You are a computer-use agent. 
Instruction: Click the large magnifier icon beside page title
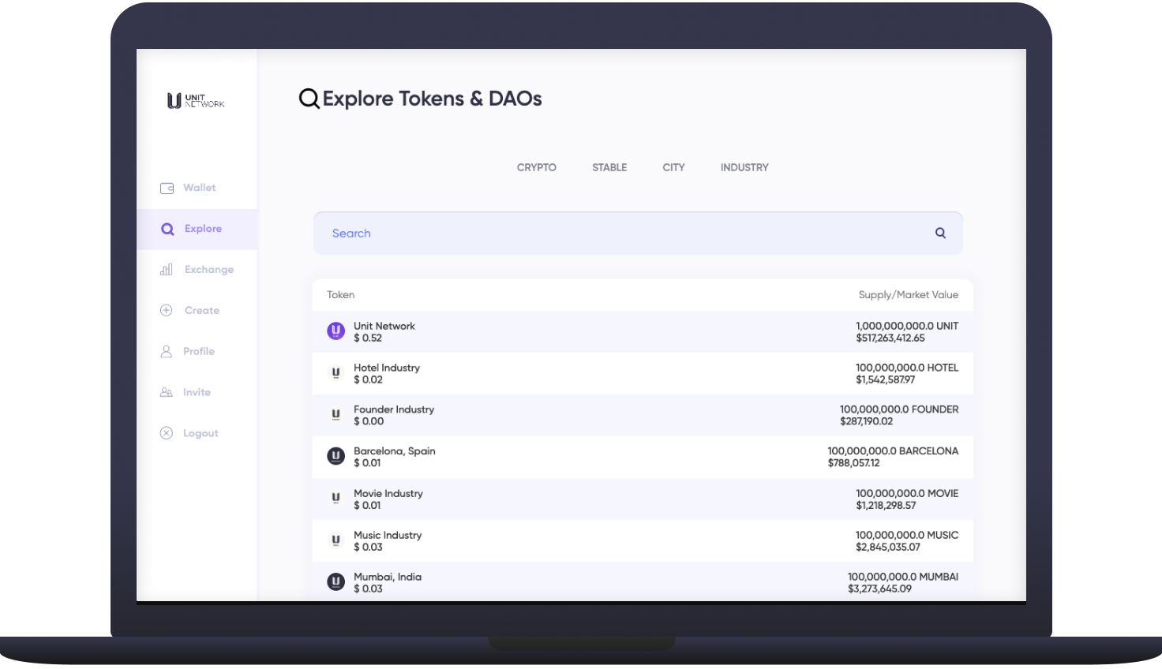click(309, 99)
